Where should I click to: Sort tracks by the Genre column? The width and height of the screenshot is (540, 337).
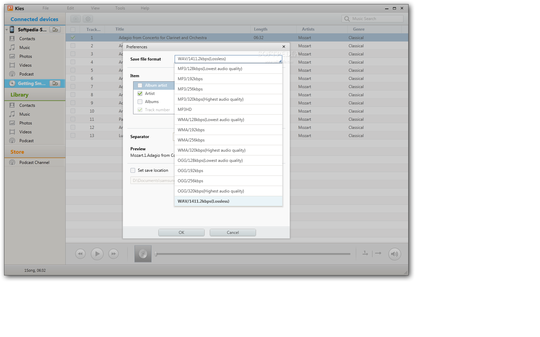tap(359, 29)
